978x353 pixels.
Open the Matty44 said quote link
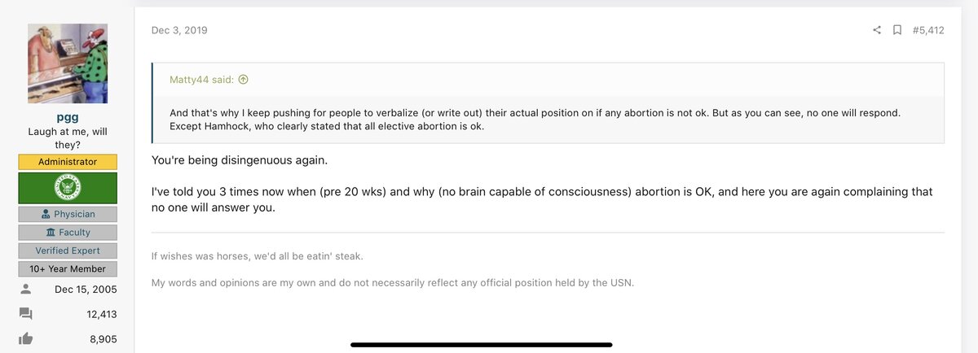(x=202, y=79)
